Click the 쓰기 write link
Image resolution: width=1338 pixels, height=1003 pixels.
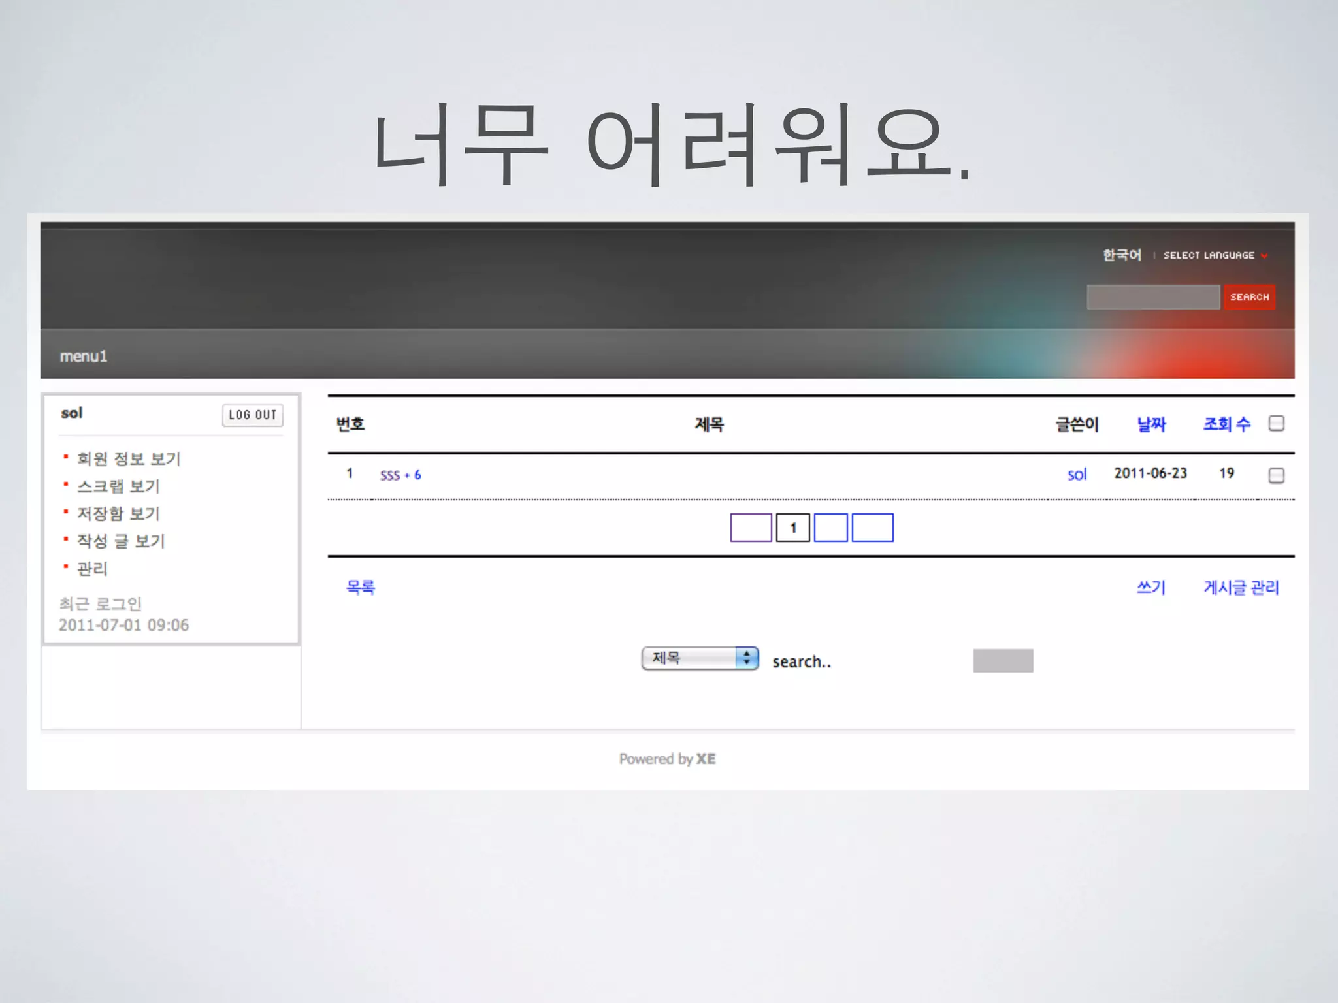coord(1150,587)
